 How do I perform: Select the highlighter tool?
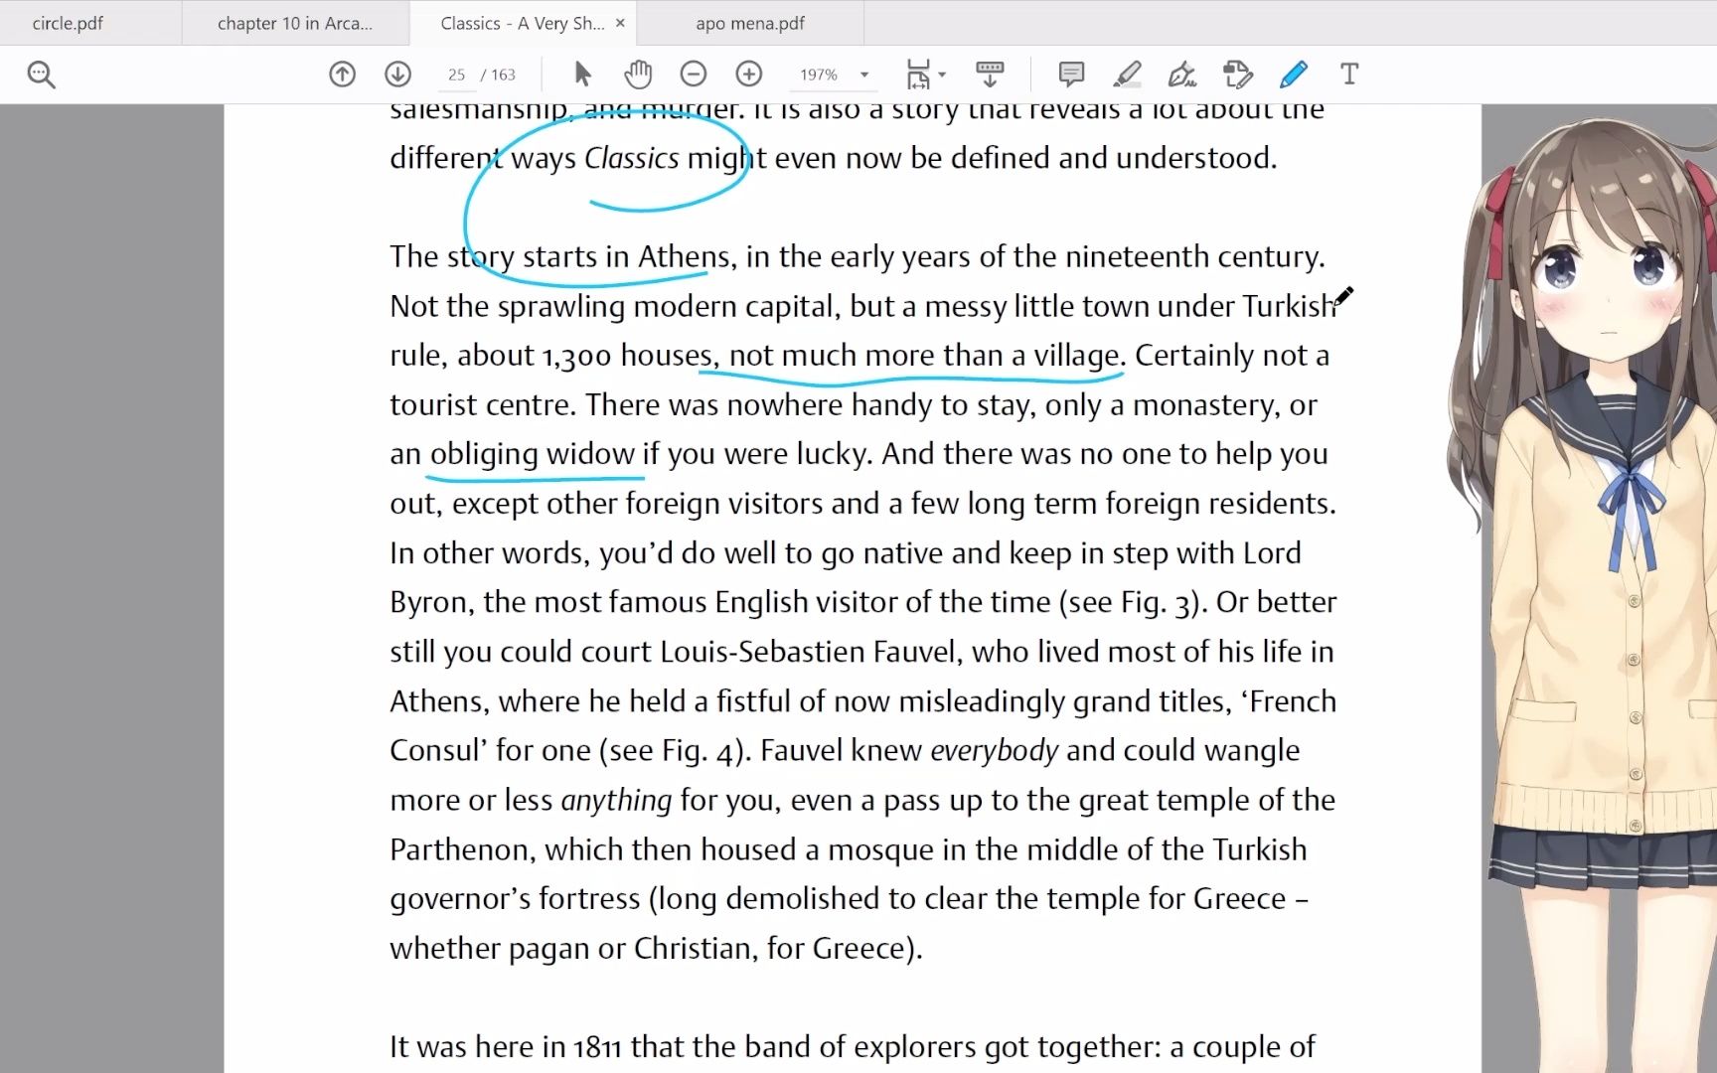[1127, 75]
